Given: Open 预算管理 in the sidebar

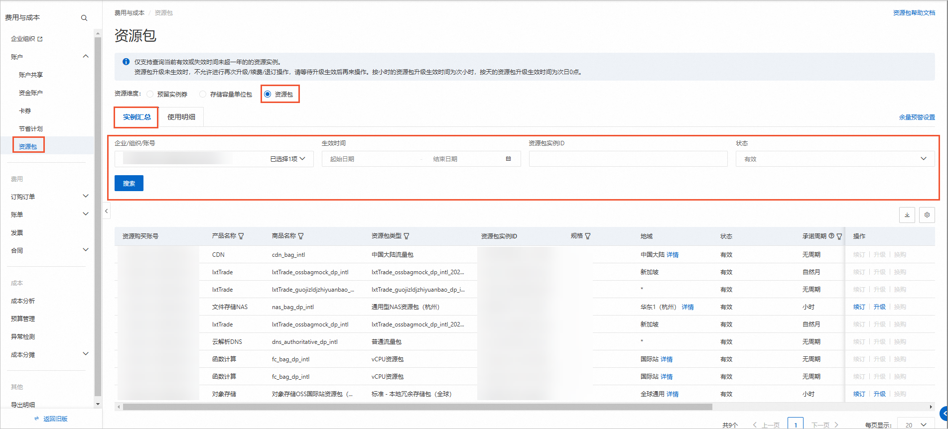Looking at the screenshot, I should pos(23,319).
